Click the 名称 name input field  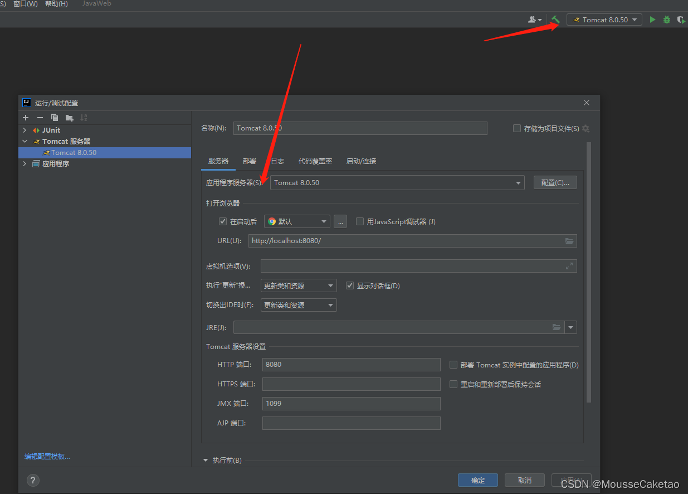tap(360, 128)
